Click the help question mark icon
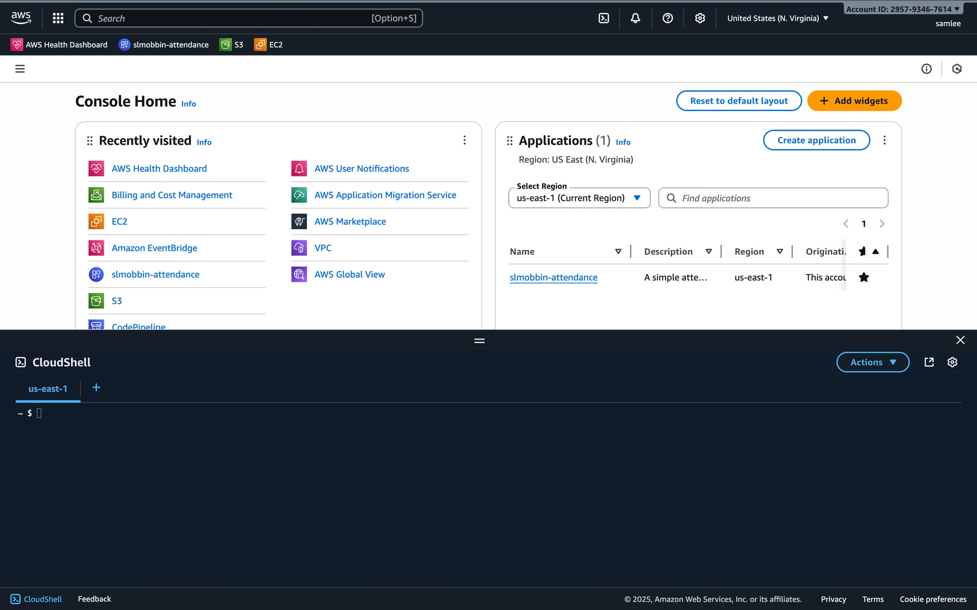This screenshot has height=610, width=977. 668,18
